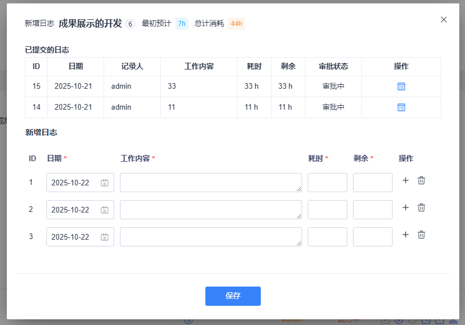Focus the 耗时 field in row 1
Screen dimensions: 465x325
[327, 183]
